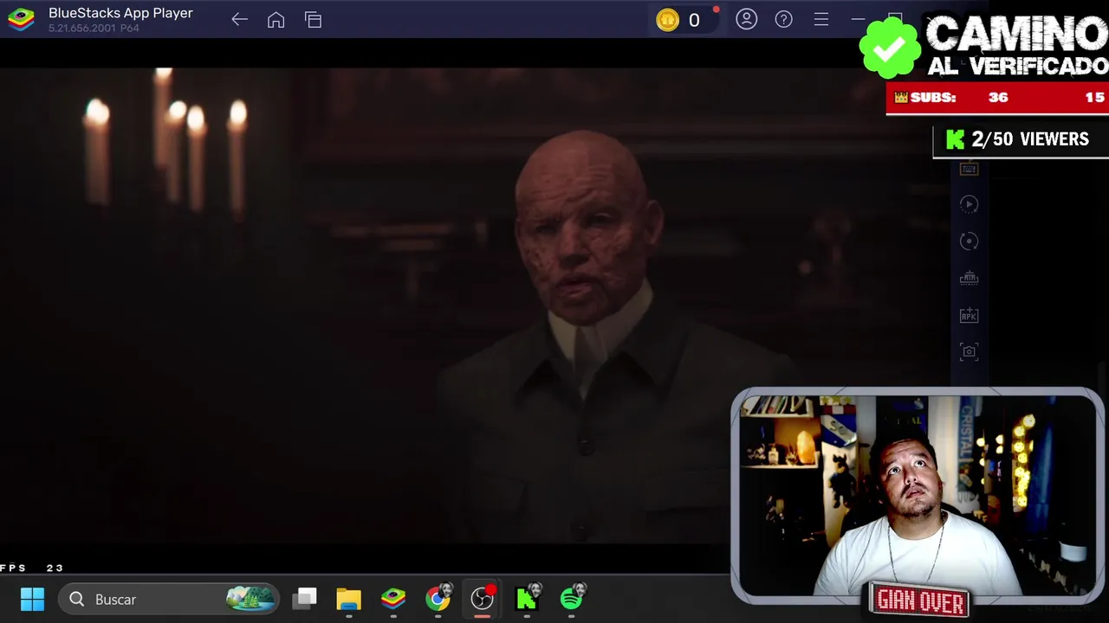Take a screenshot with camera icon

pyautogui.click(x=969, y=352)
